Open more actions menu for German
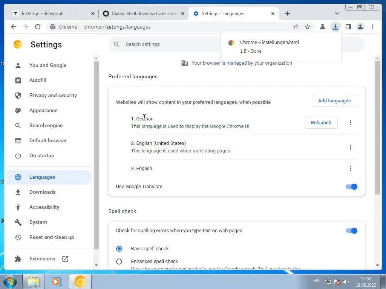386x289 pixels. click(350, 123)
